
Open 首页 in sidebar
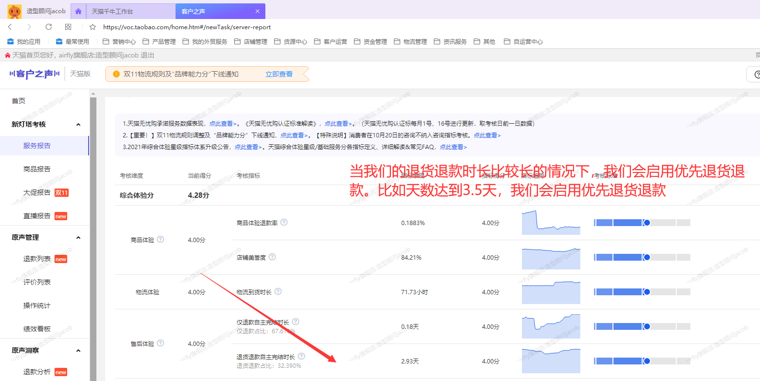[x=19, y=101]
